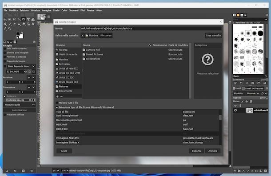
Task: Switch to the Canali tab
Action: point(247,88)
